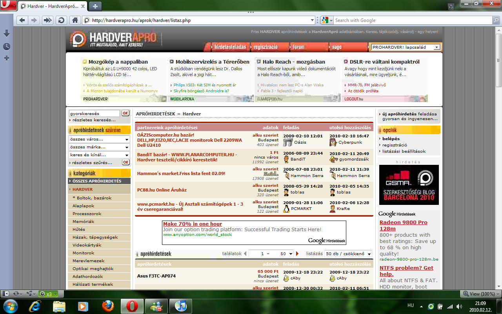Add a panel with sidebar plus icon

point(7,58)
